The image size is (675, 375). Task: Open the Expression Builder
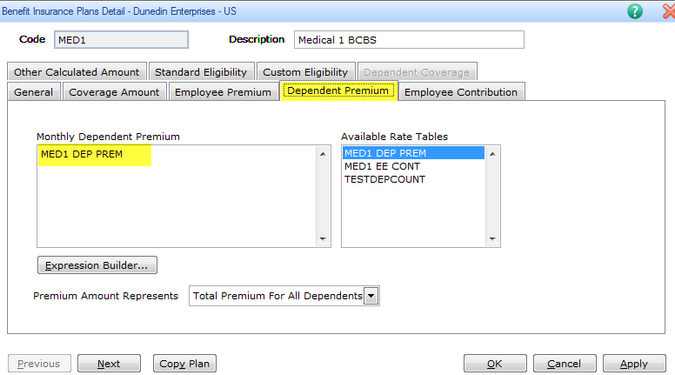[97, 265]
